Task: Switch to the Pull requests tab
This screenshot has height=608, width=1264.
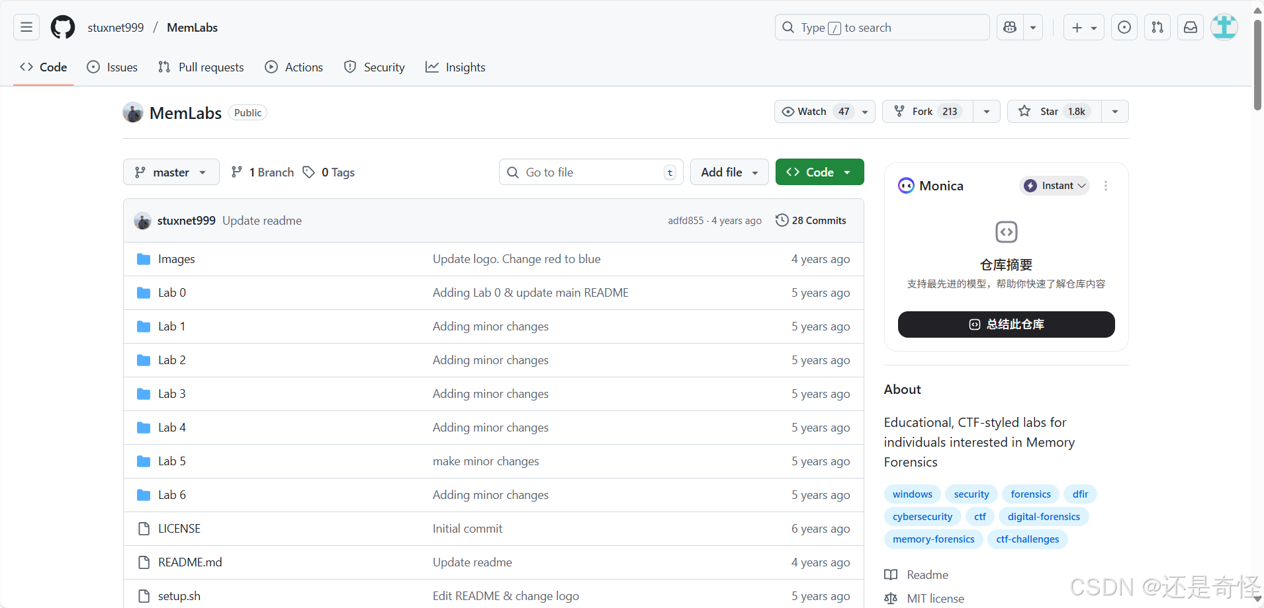Action: pos(201,67)
